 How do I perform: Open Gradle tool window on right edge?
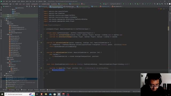pos(170,9)
